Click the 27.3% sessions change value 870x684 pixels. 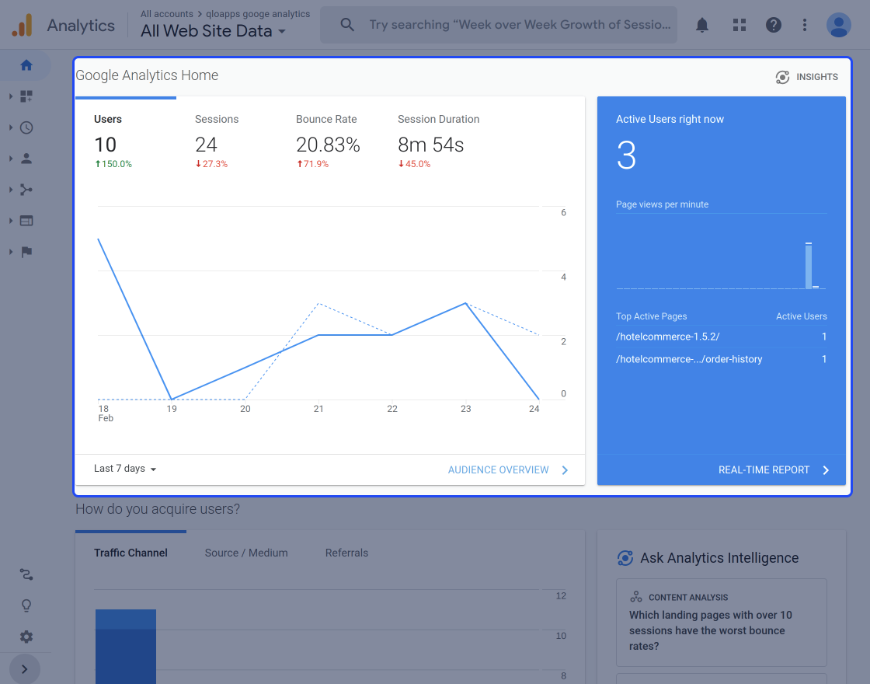coord(211,164)
